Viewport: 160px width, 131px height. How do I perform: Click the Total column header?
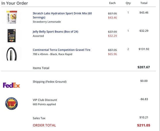(x=144, y=3)
